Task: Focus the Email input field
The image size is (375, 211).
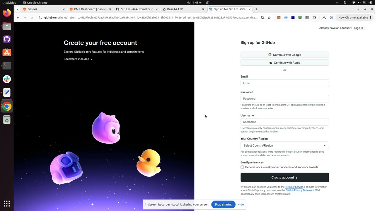Action: tap(284, 83)
